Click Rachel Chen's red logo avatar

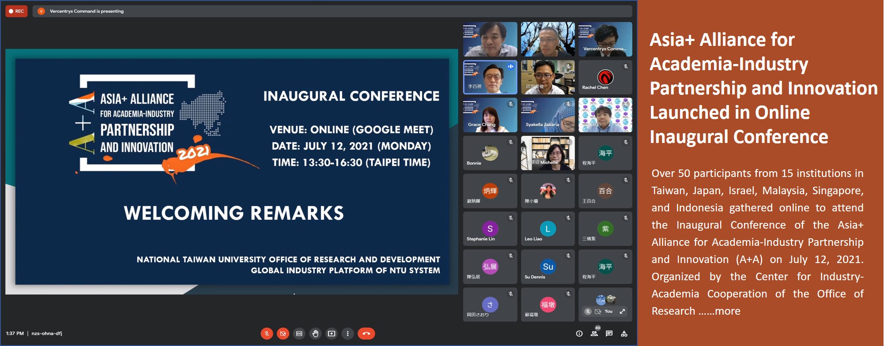[605, 77]
